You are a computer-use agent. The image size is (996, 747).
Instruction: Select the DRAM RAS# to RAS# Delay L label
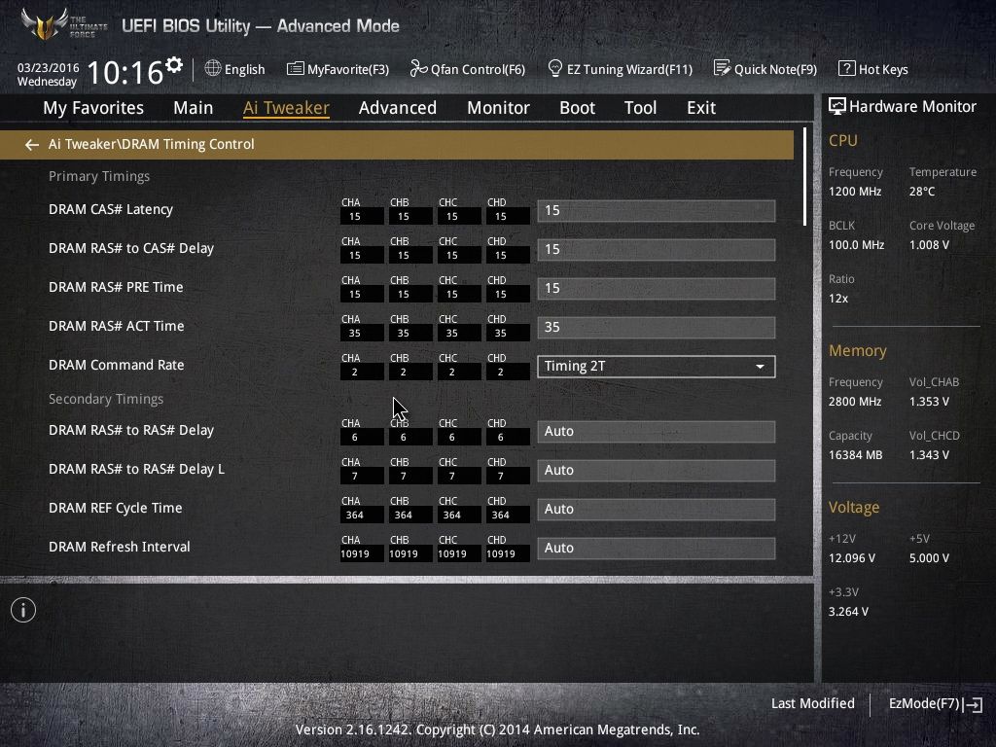136,469
